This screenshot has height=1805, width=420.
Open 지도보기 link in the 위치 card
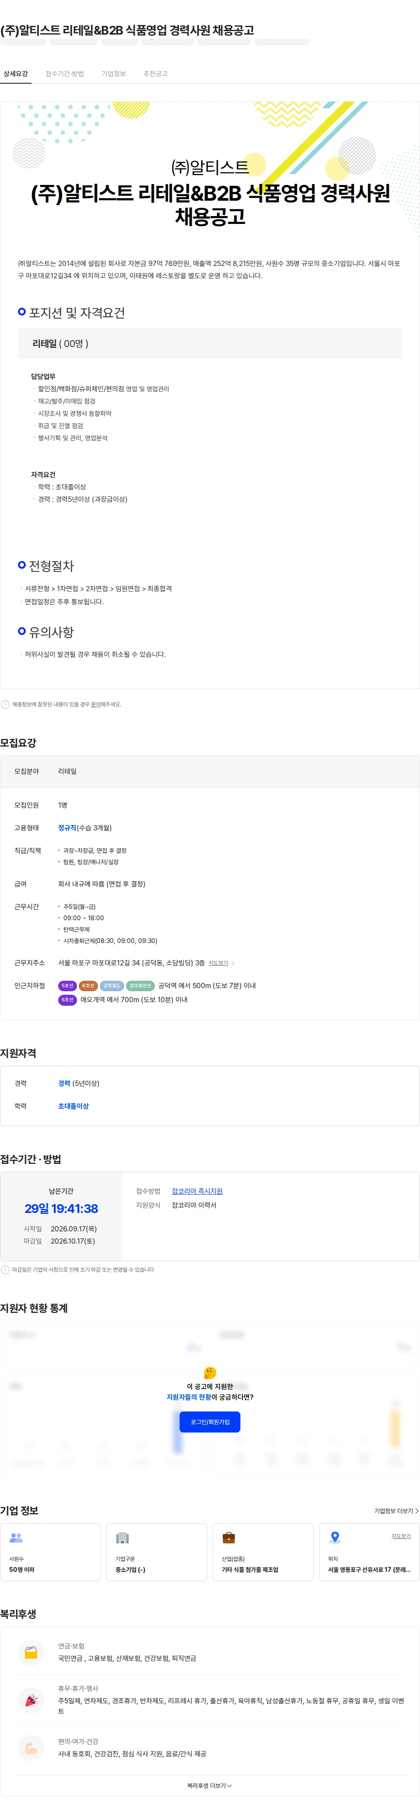pyautogui.click(x=401, y=1535)
